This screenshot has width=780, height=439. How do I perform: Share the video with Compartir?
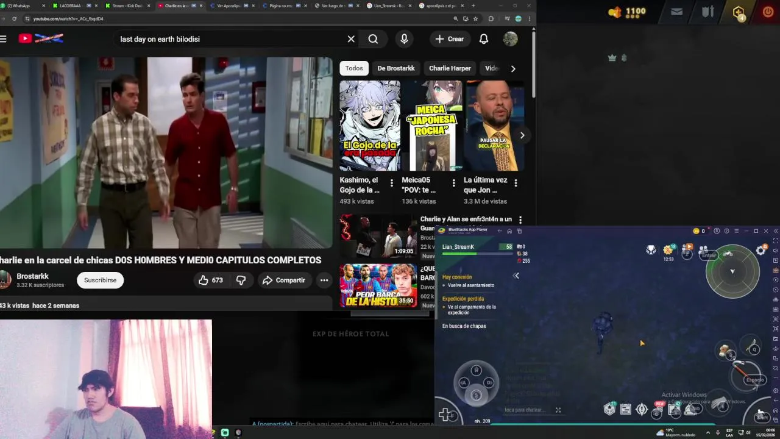[x=283, y=280]
